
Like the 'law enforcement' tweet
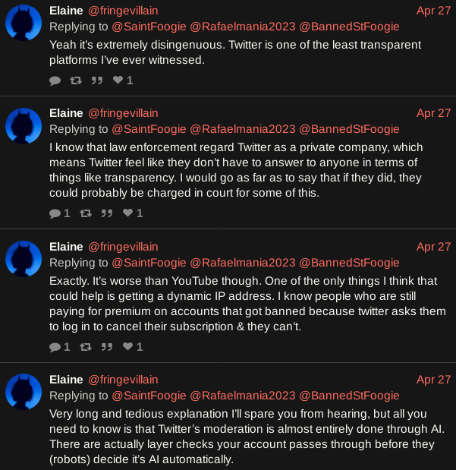[133, 213]
